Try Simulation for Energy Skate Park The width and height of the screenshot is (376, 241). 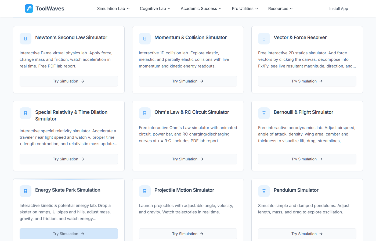[x=69, y=234]
